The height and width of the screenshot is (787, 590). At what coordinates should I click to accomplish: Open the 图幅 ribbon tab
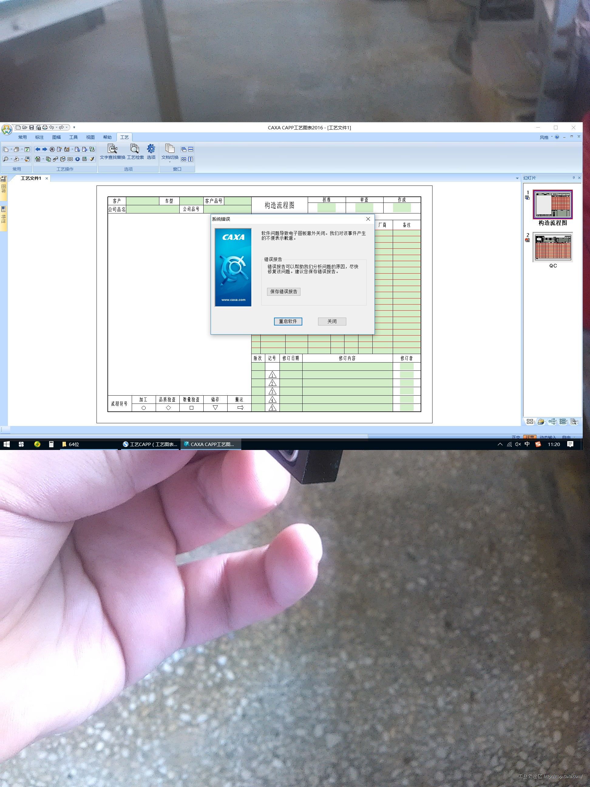[x=56, y=137]
